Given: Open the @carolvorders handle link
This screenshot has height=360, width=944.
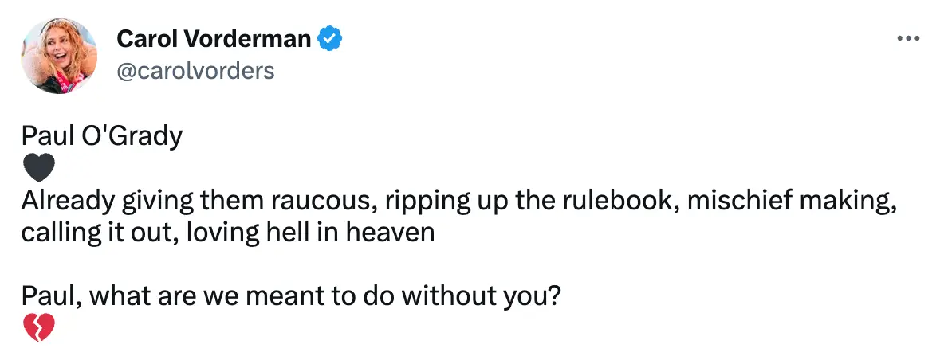Looking at the screenshot, I should click(x=195, y=70).
